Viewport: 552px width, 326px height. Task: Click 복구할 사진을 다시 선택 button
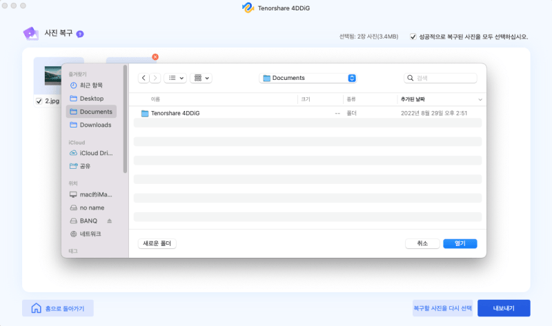coord(442,308)
